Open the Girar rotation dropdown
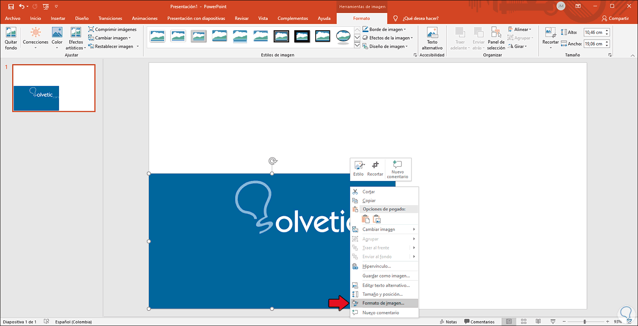 [x=518, y=46]
